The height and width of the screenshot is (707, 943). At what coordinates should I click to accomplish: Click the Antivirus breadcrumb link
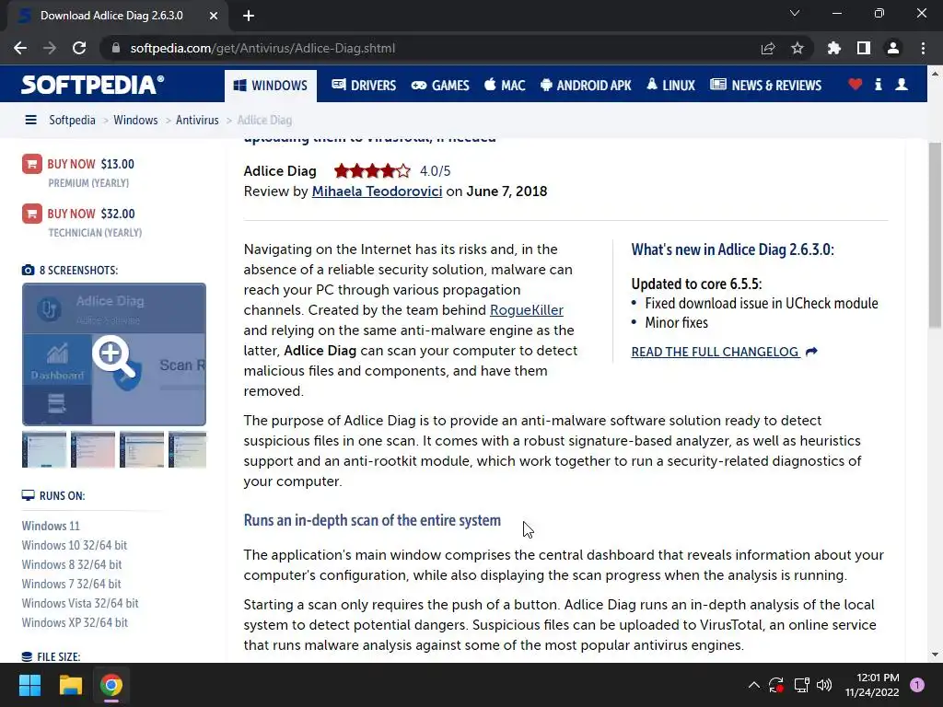197,120
